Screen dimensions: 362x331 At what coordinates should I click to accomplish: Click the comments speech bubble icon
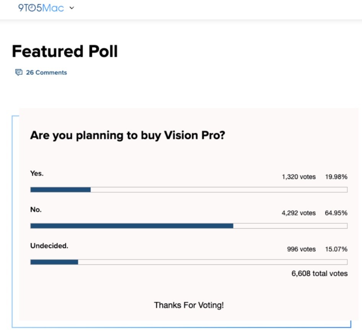[x=19, y=73]
